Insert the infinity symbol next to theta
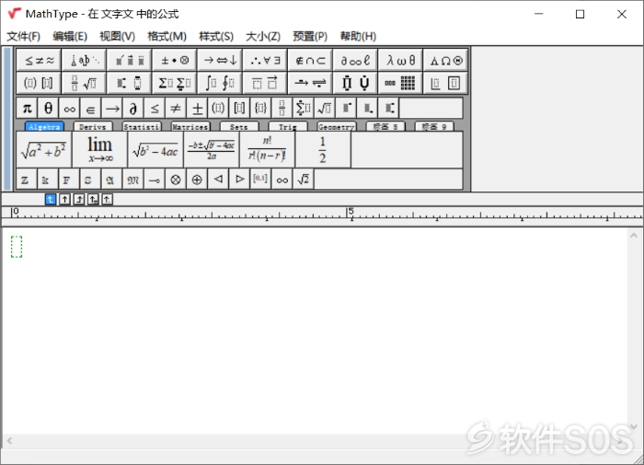The width and height of the screenshot is (644, 465). point(70,108)
